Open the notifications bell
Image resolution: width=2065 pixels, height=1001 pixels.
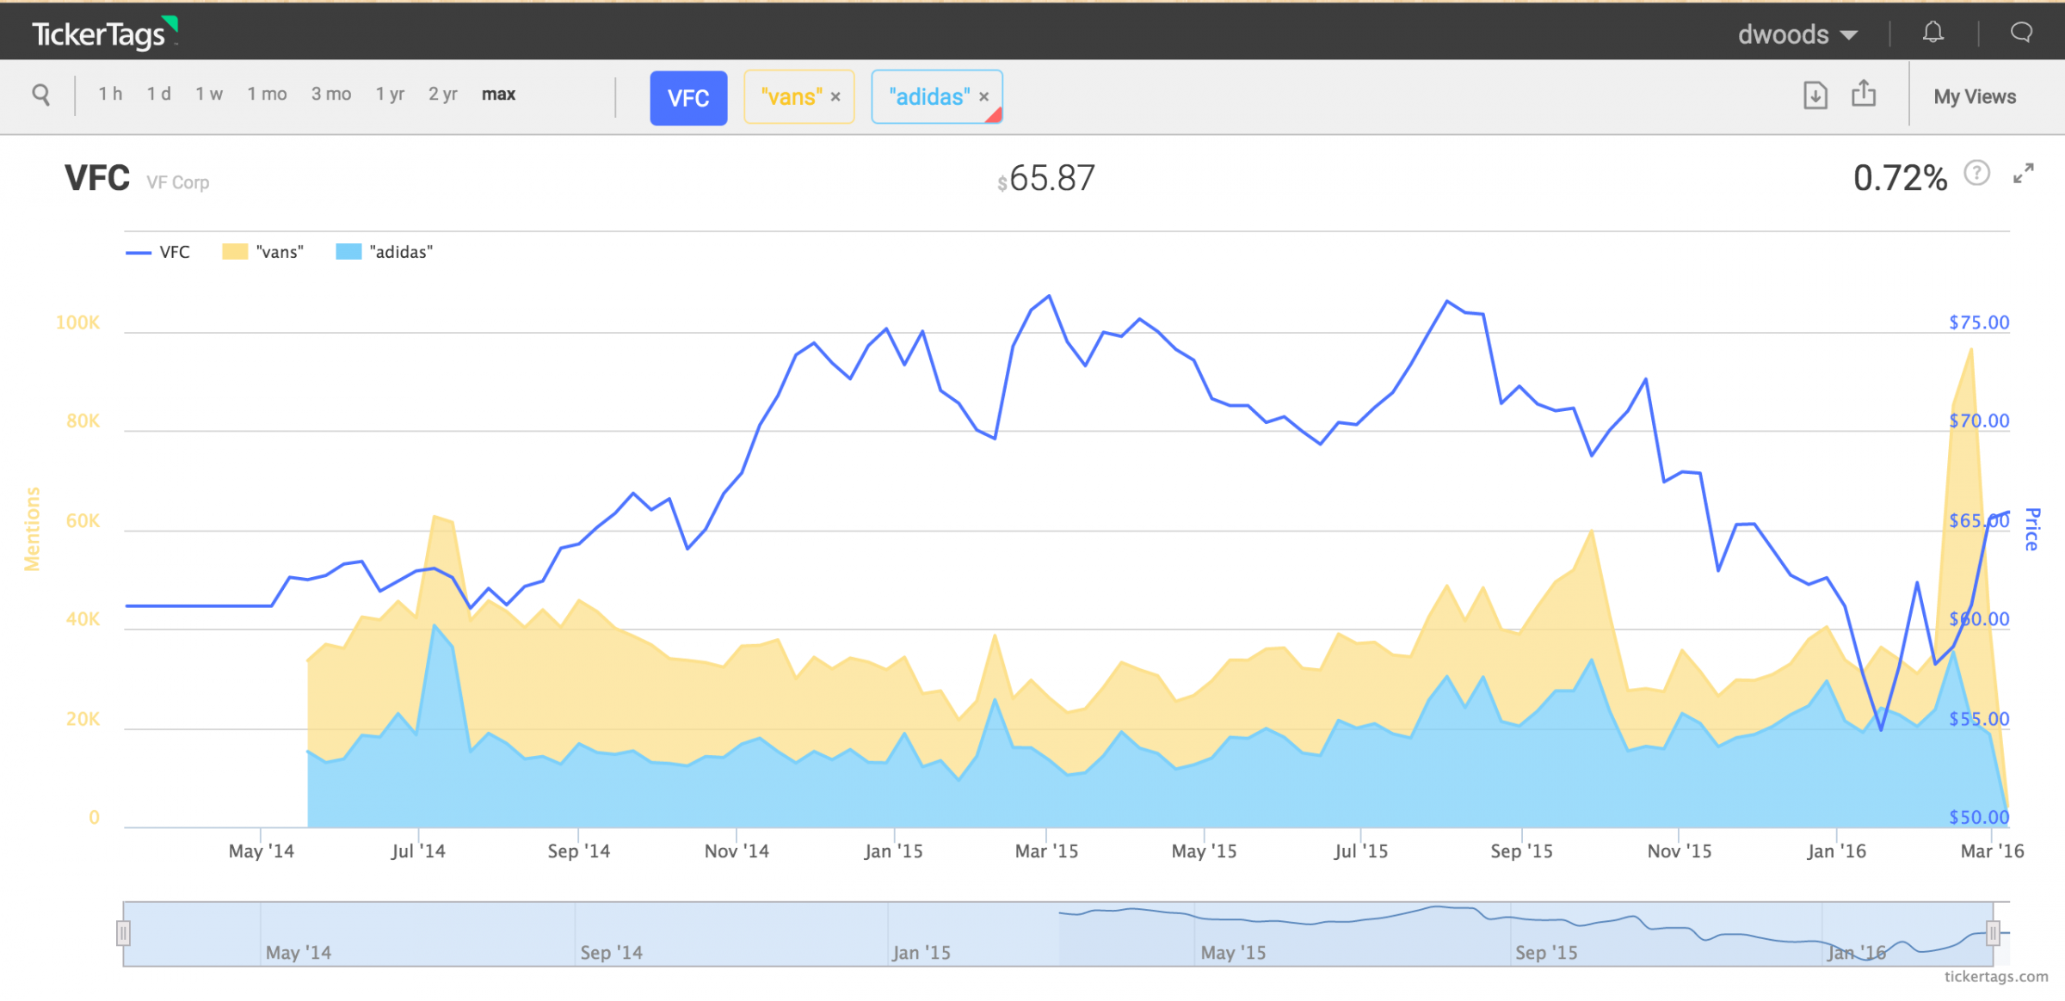coord(1932,33)
